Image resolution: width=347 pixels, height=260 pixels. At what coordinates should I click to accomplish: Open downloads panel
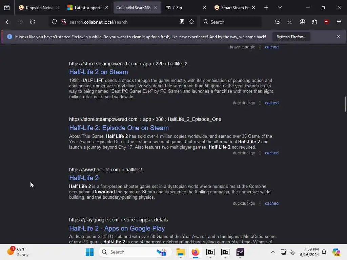[290, 22]
